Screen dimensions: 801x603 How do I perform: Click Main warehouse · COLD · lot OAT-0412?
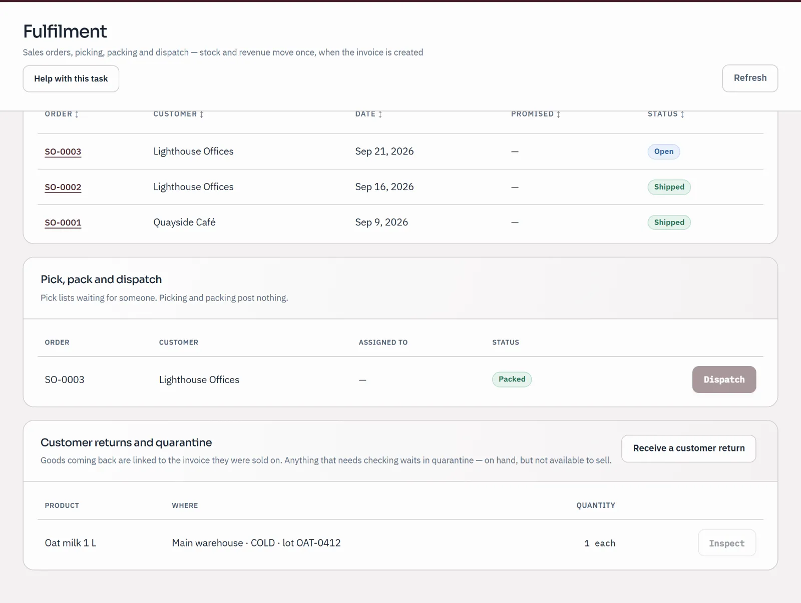[256, 543]
